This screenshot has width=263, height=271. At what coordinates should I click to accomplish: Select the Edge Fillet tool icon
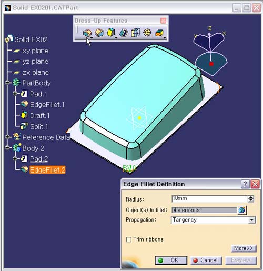coord(87,33)
